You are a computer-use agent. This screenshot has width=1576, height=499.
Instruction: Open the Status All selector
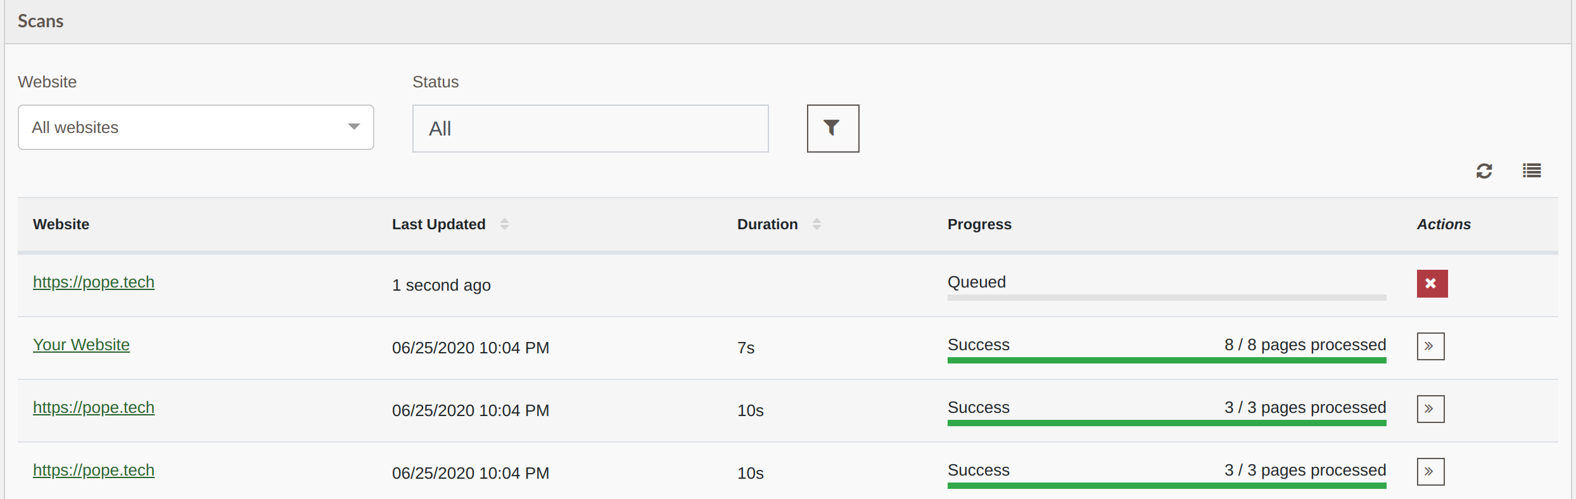tap(590, 129)
